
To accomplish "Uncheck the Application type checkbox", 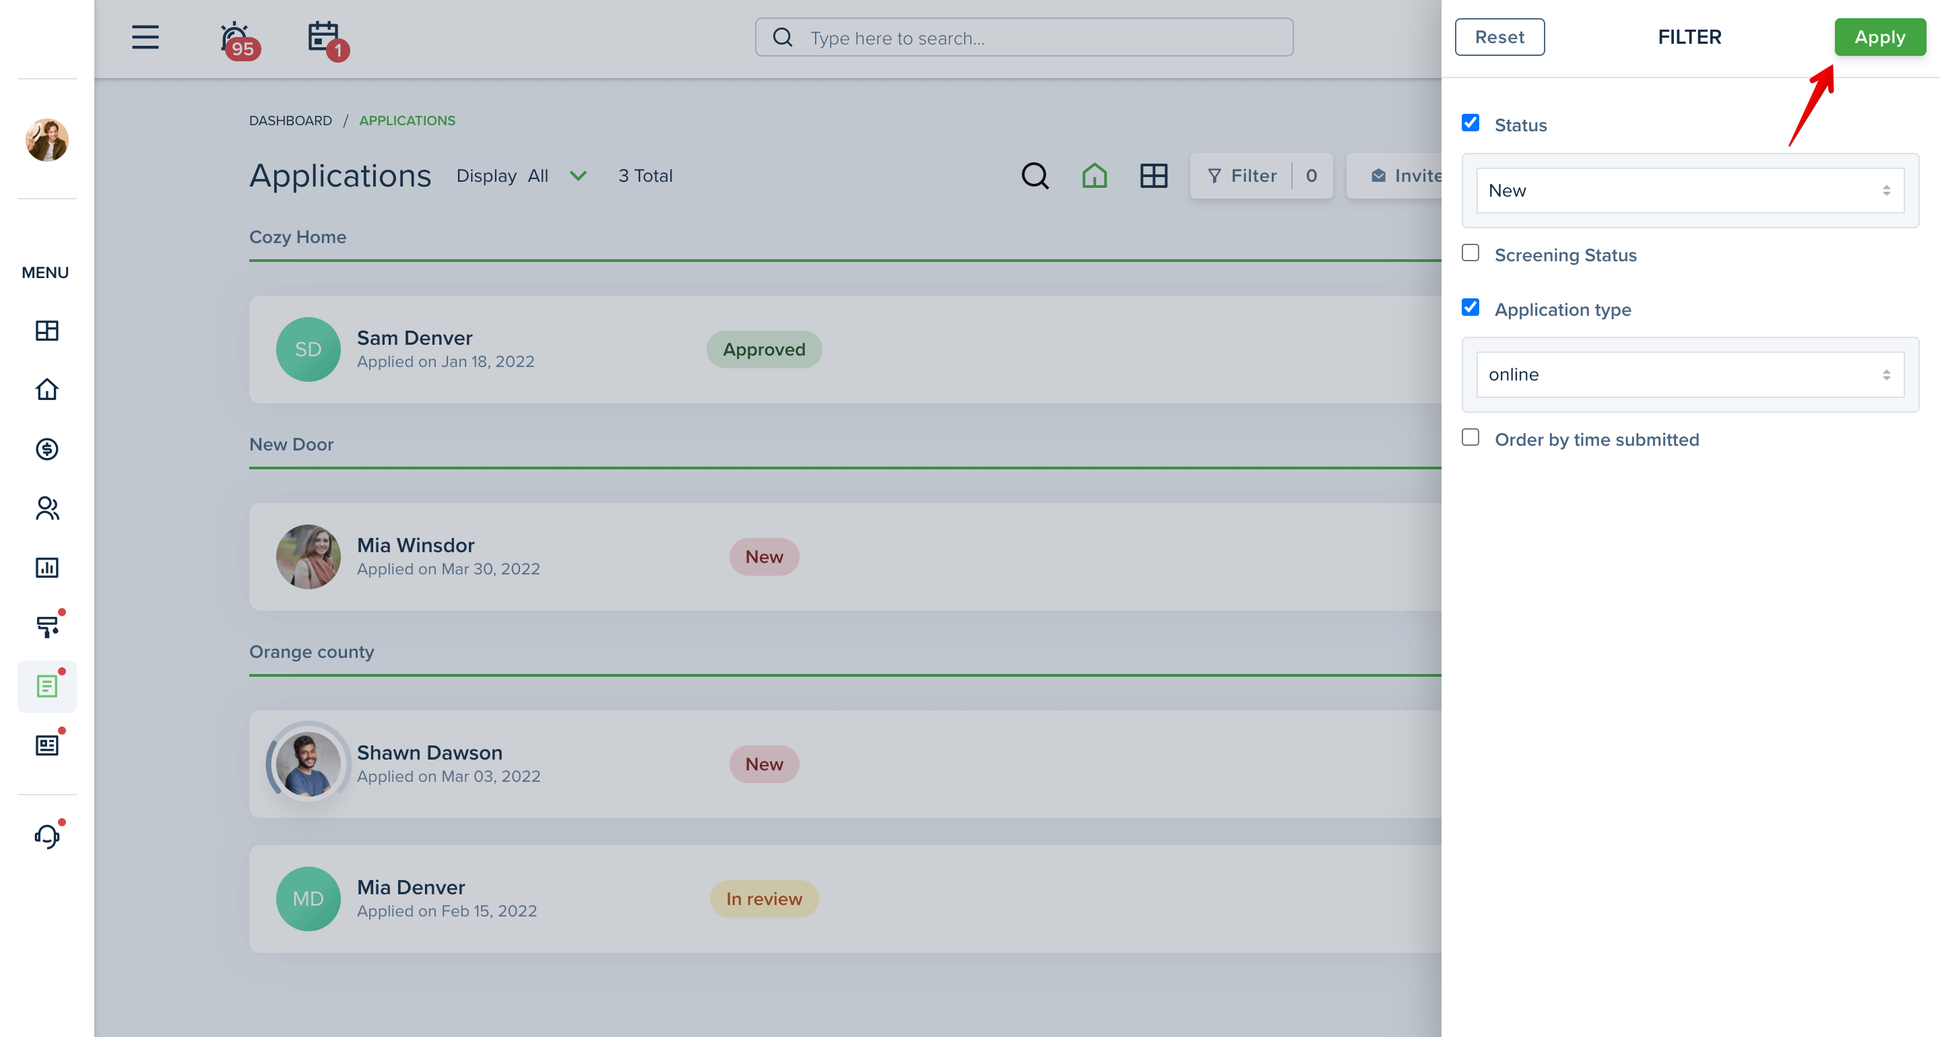I will point(1470,307).
